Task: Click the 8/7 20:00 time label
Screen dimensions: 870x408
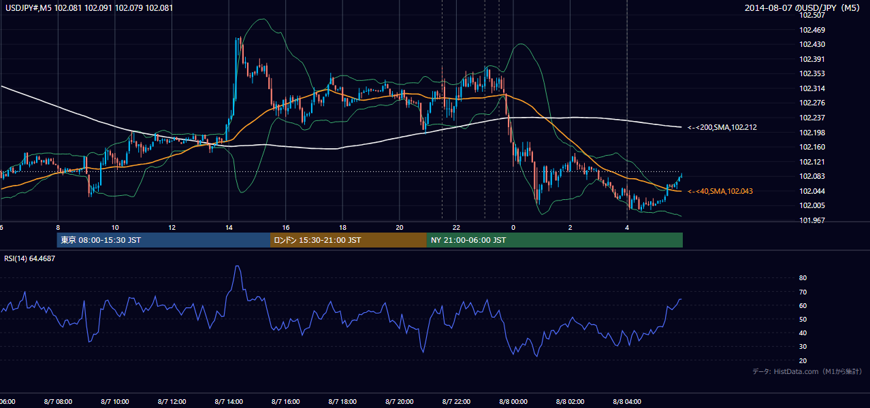Action: 400,402
